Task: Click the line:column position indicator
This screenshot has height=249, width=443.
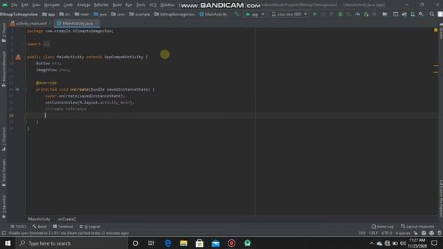Action: point(361,233)
